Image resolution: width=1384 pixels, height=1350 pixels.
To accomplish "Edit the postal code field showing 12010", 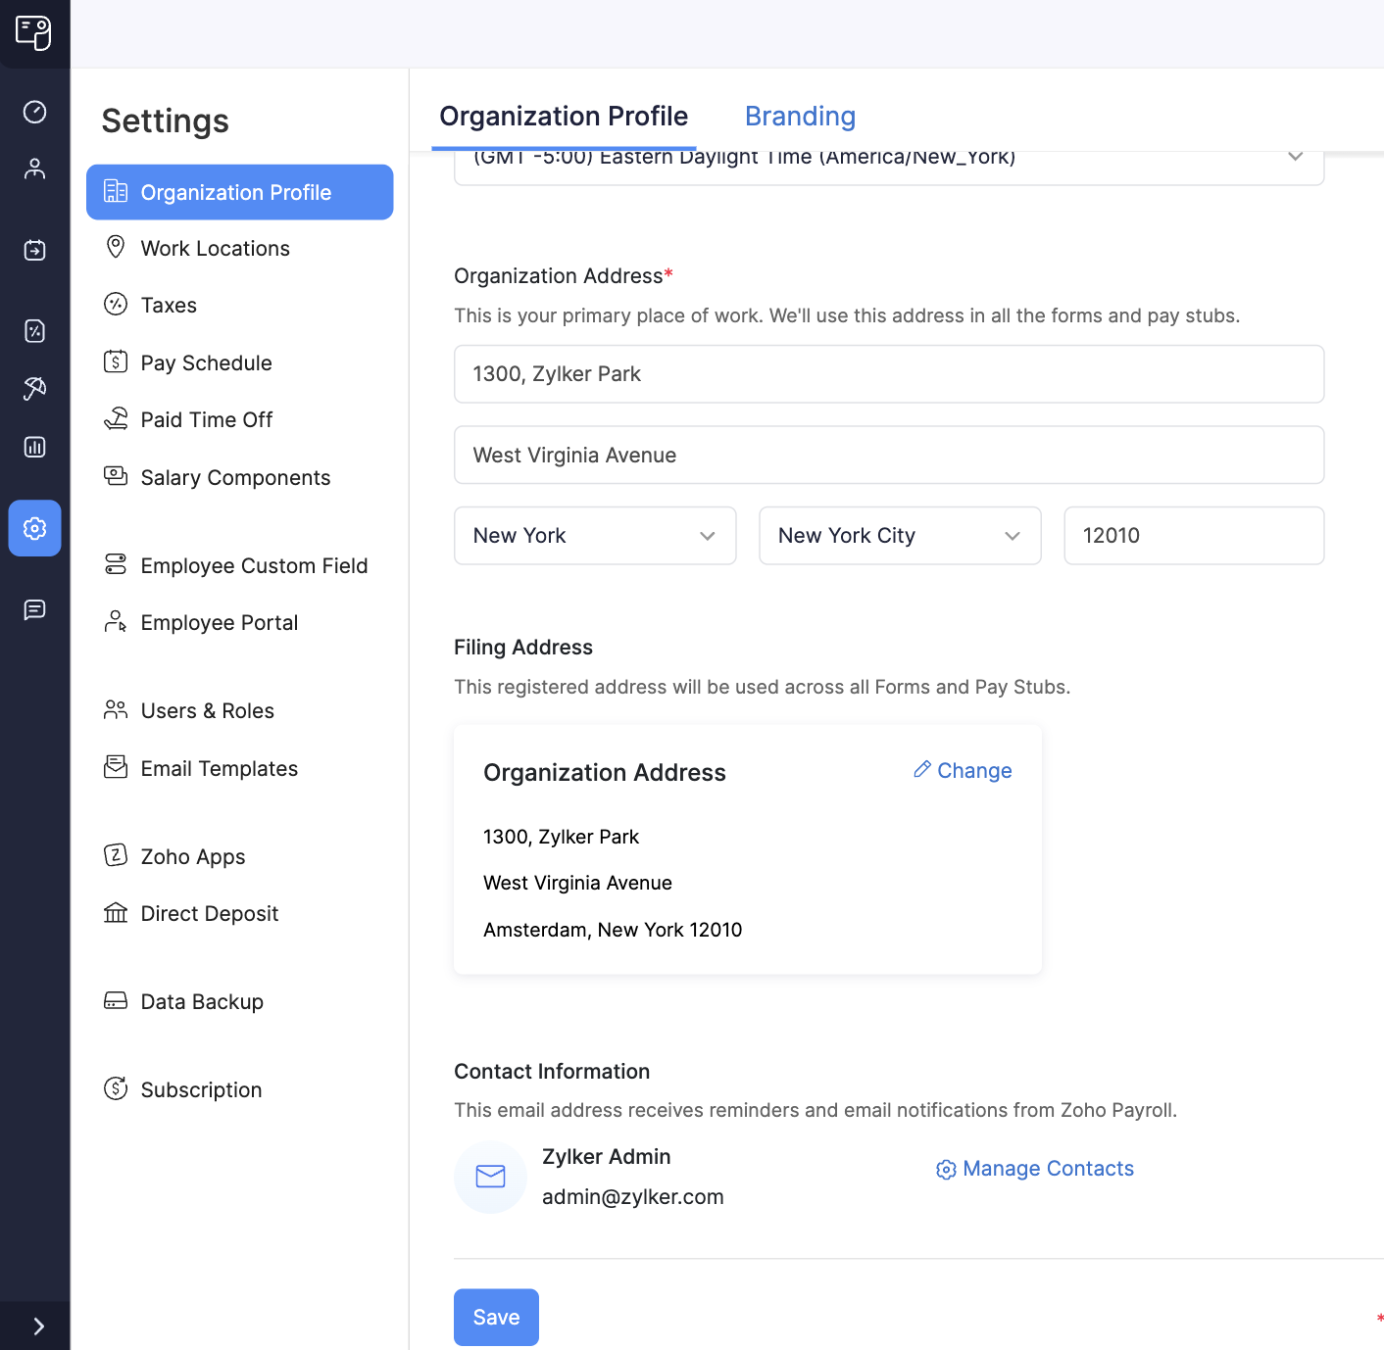I will pos(1193,536).
